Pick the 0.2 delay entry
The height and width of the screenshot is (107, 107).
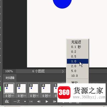click(78, 52)
